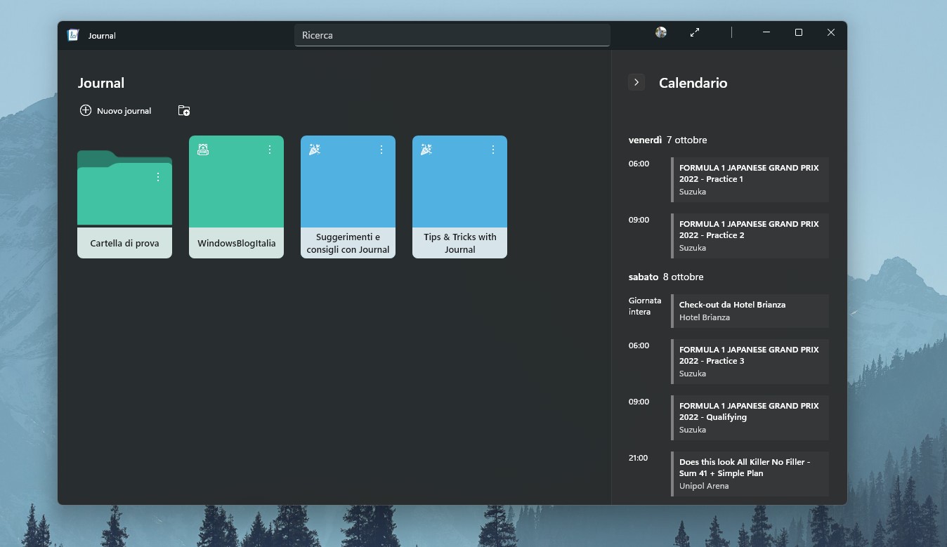The image size is (947, 547).
Task: Open options on Tips & Tricks journal
Action: click(x=493, y=150)
